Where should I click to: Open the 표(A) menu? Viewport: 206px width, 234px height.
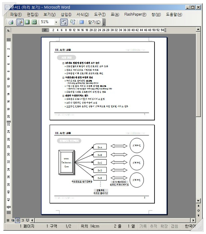pos(115,14)
